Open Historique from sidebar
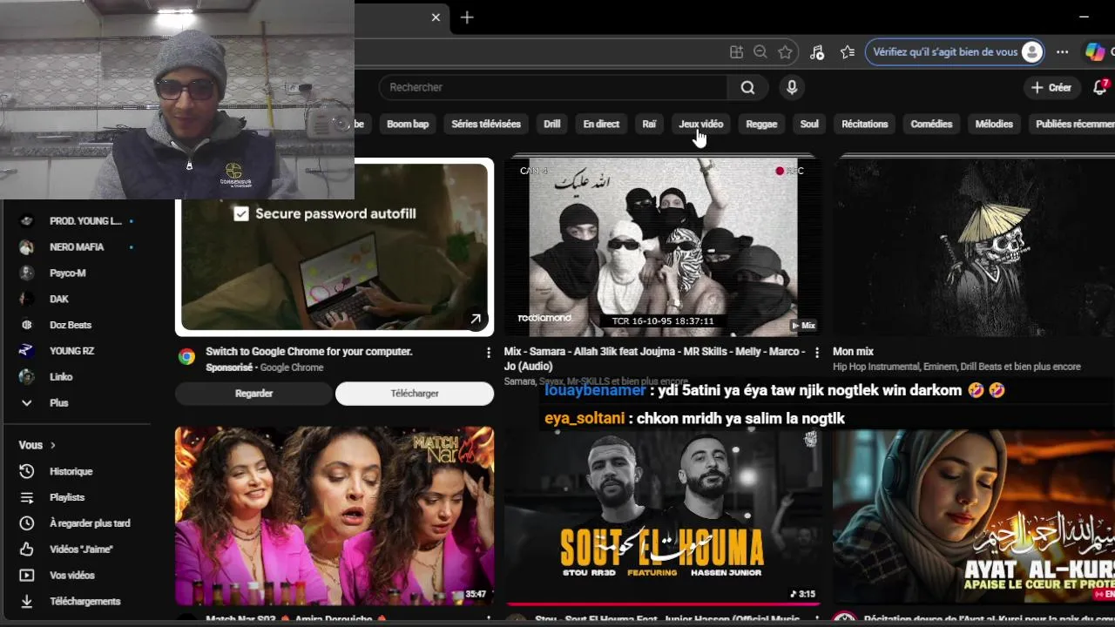Image resolution: width=1115 pixels, height=627 pixels. click(x=77, y=471)
